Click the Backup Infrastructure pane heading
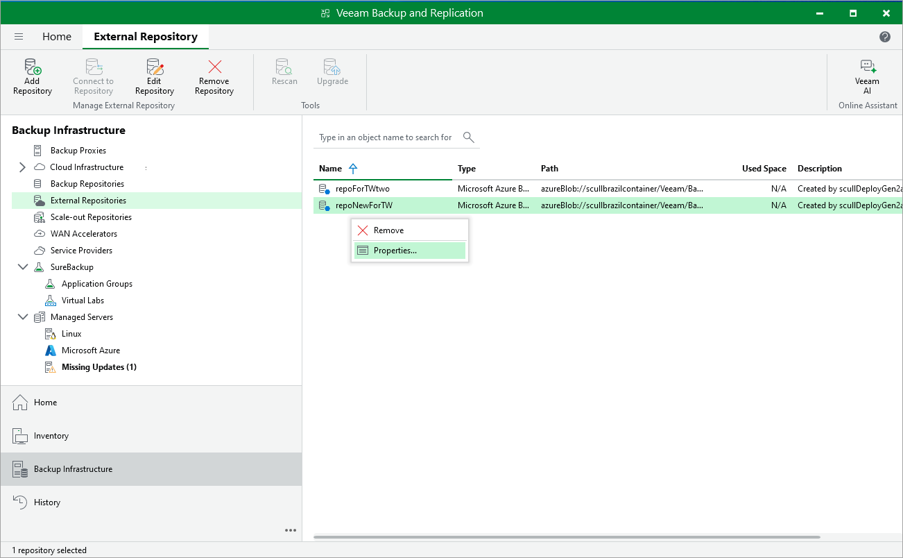Image resolution: width=903 pixels, height=558 pixels. (69, 130)
